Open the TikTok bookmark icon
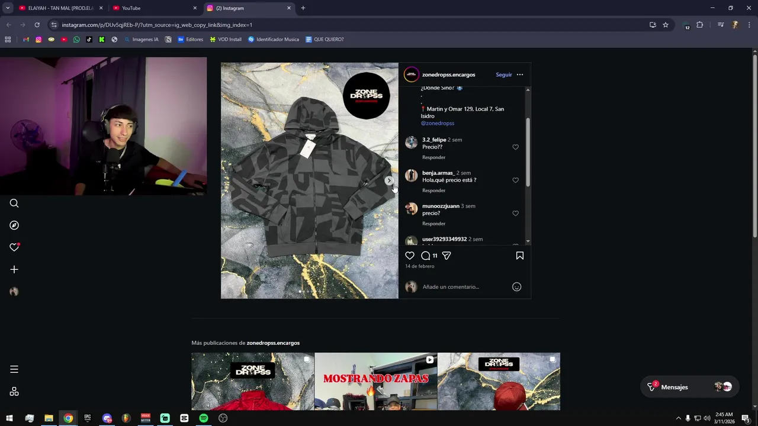 click(89, 40)
